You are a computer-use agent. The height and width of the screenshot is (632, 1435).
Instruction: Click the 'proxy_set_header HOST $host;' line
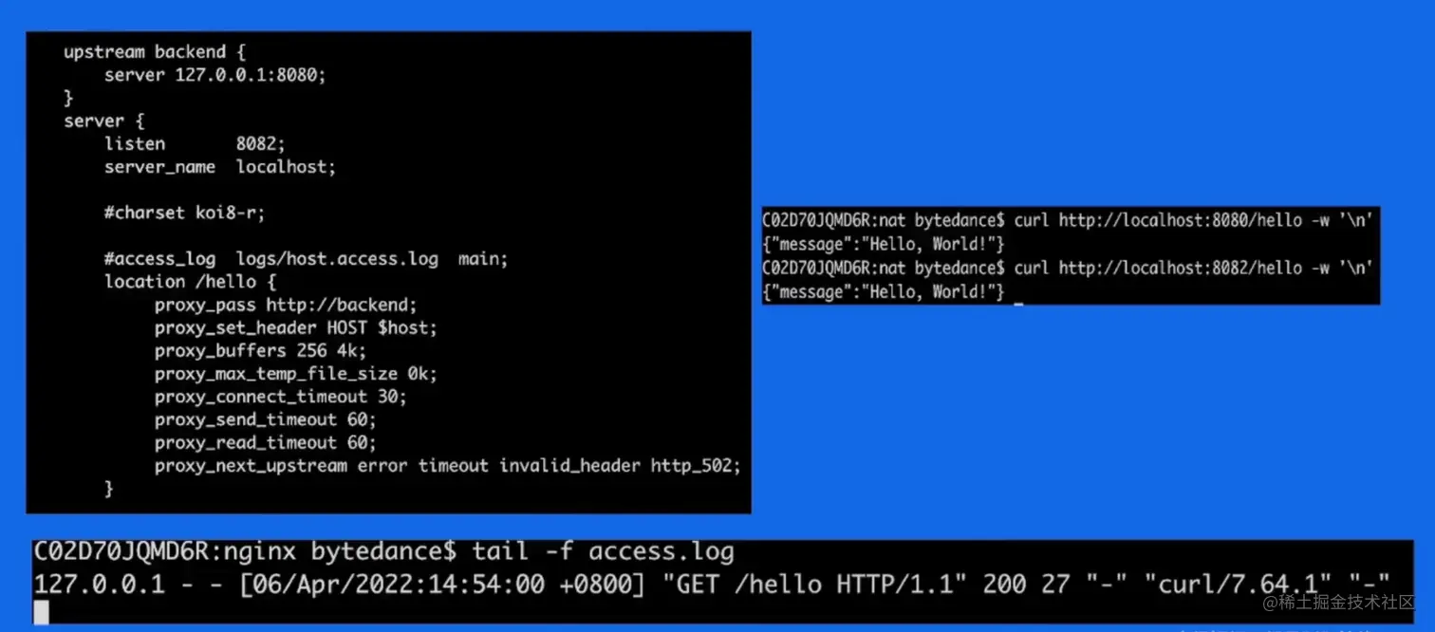point(296,327)
